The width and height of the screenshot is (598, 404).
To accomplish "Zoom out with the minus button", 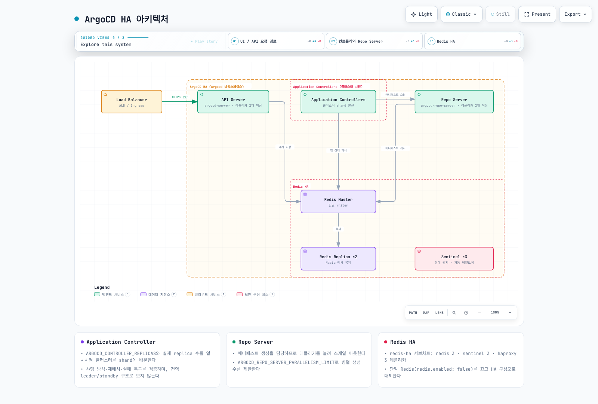I will [x=480, y=313].
